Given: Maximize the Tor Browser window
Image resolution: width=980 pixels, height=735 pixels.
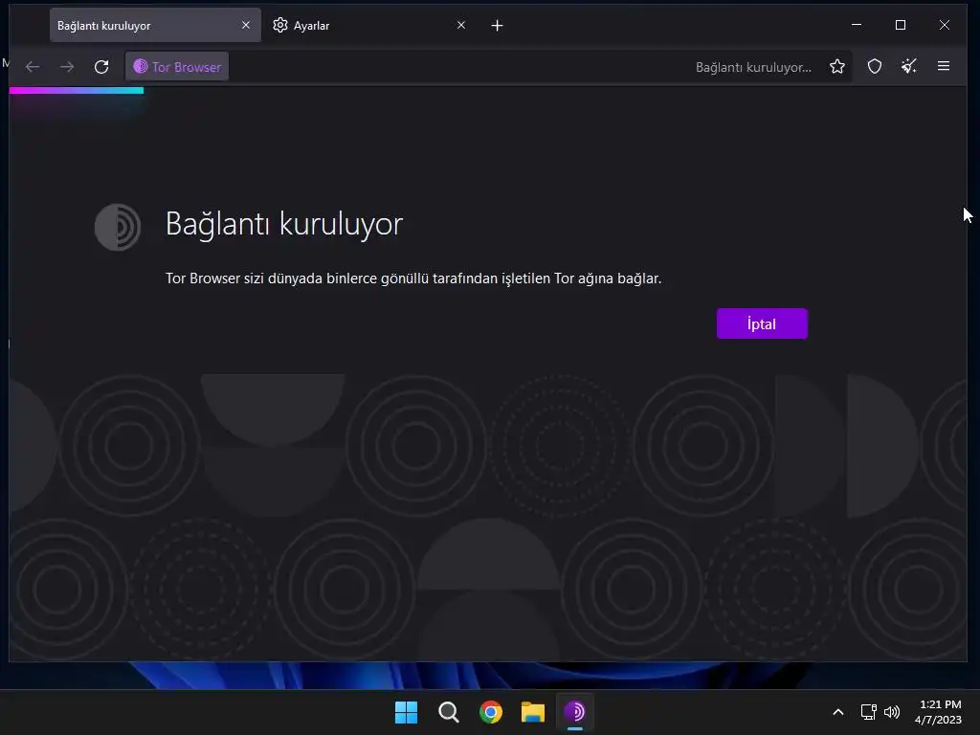Looking at the screenshot, I should point(901,25).
